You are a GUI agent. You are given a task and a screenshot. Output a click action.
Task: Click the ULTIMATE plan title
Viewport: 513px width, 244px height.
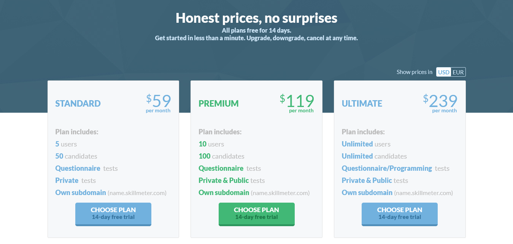coord(362,103)
